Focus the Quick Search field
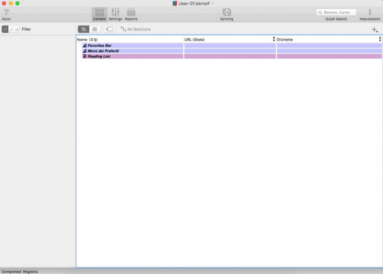 pyautogui.click(x=336, y=13)
